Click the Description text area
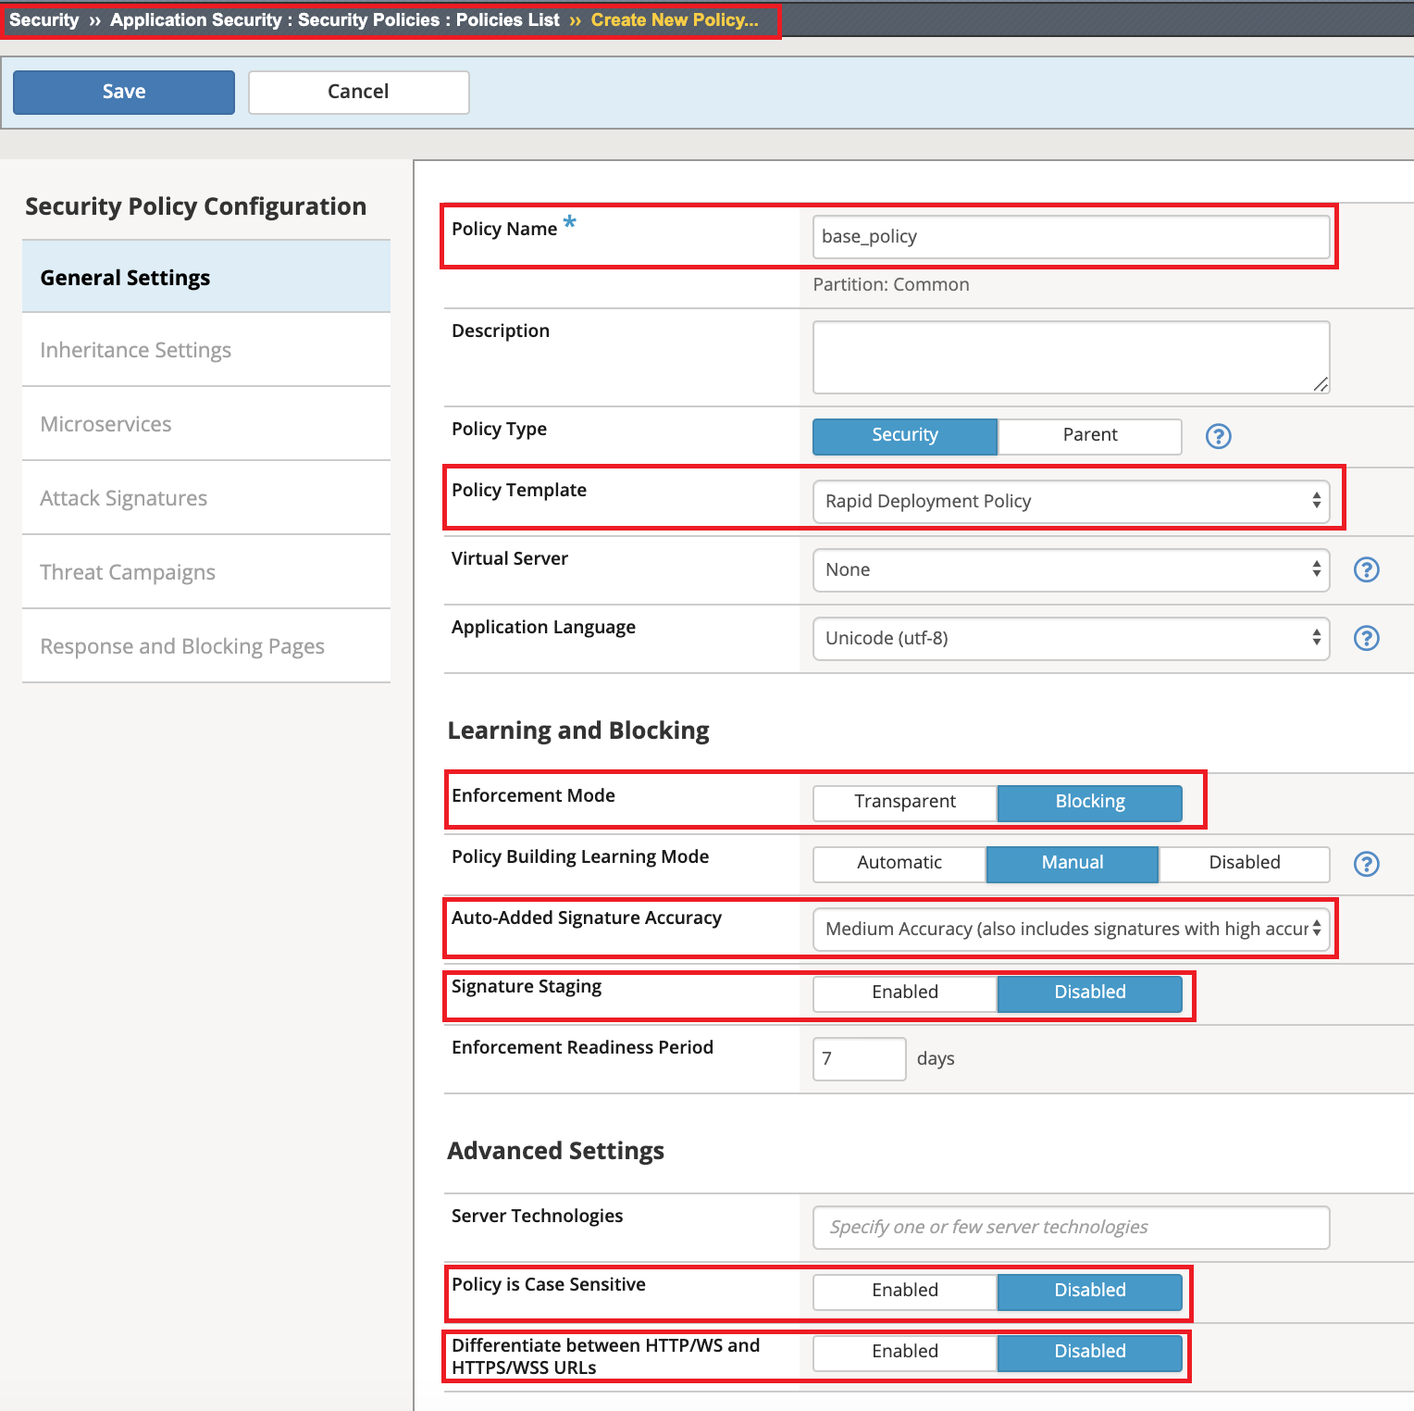 click(1072, 357)
